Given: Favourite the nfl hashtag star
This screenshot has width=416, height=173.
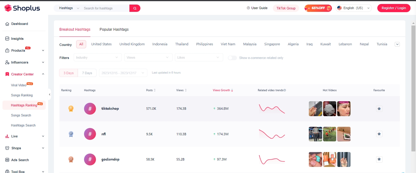Looking at the screenshot, I should tap(379, 134).
